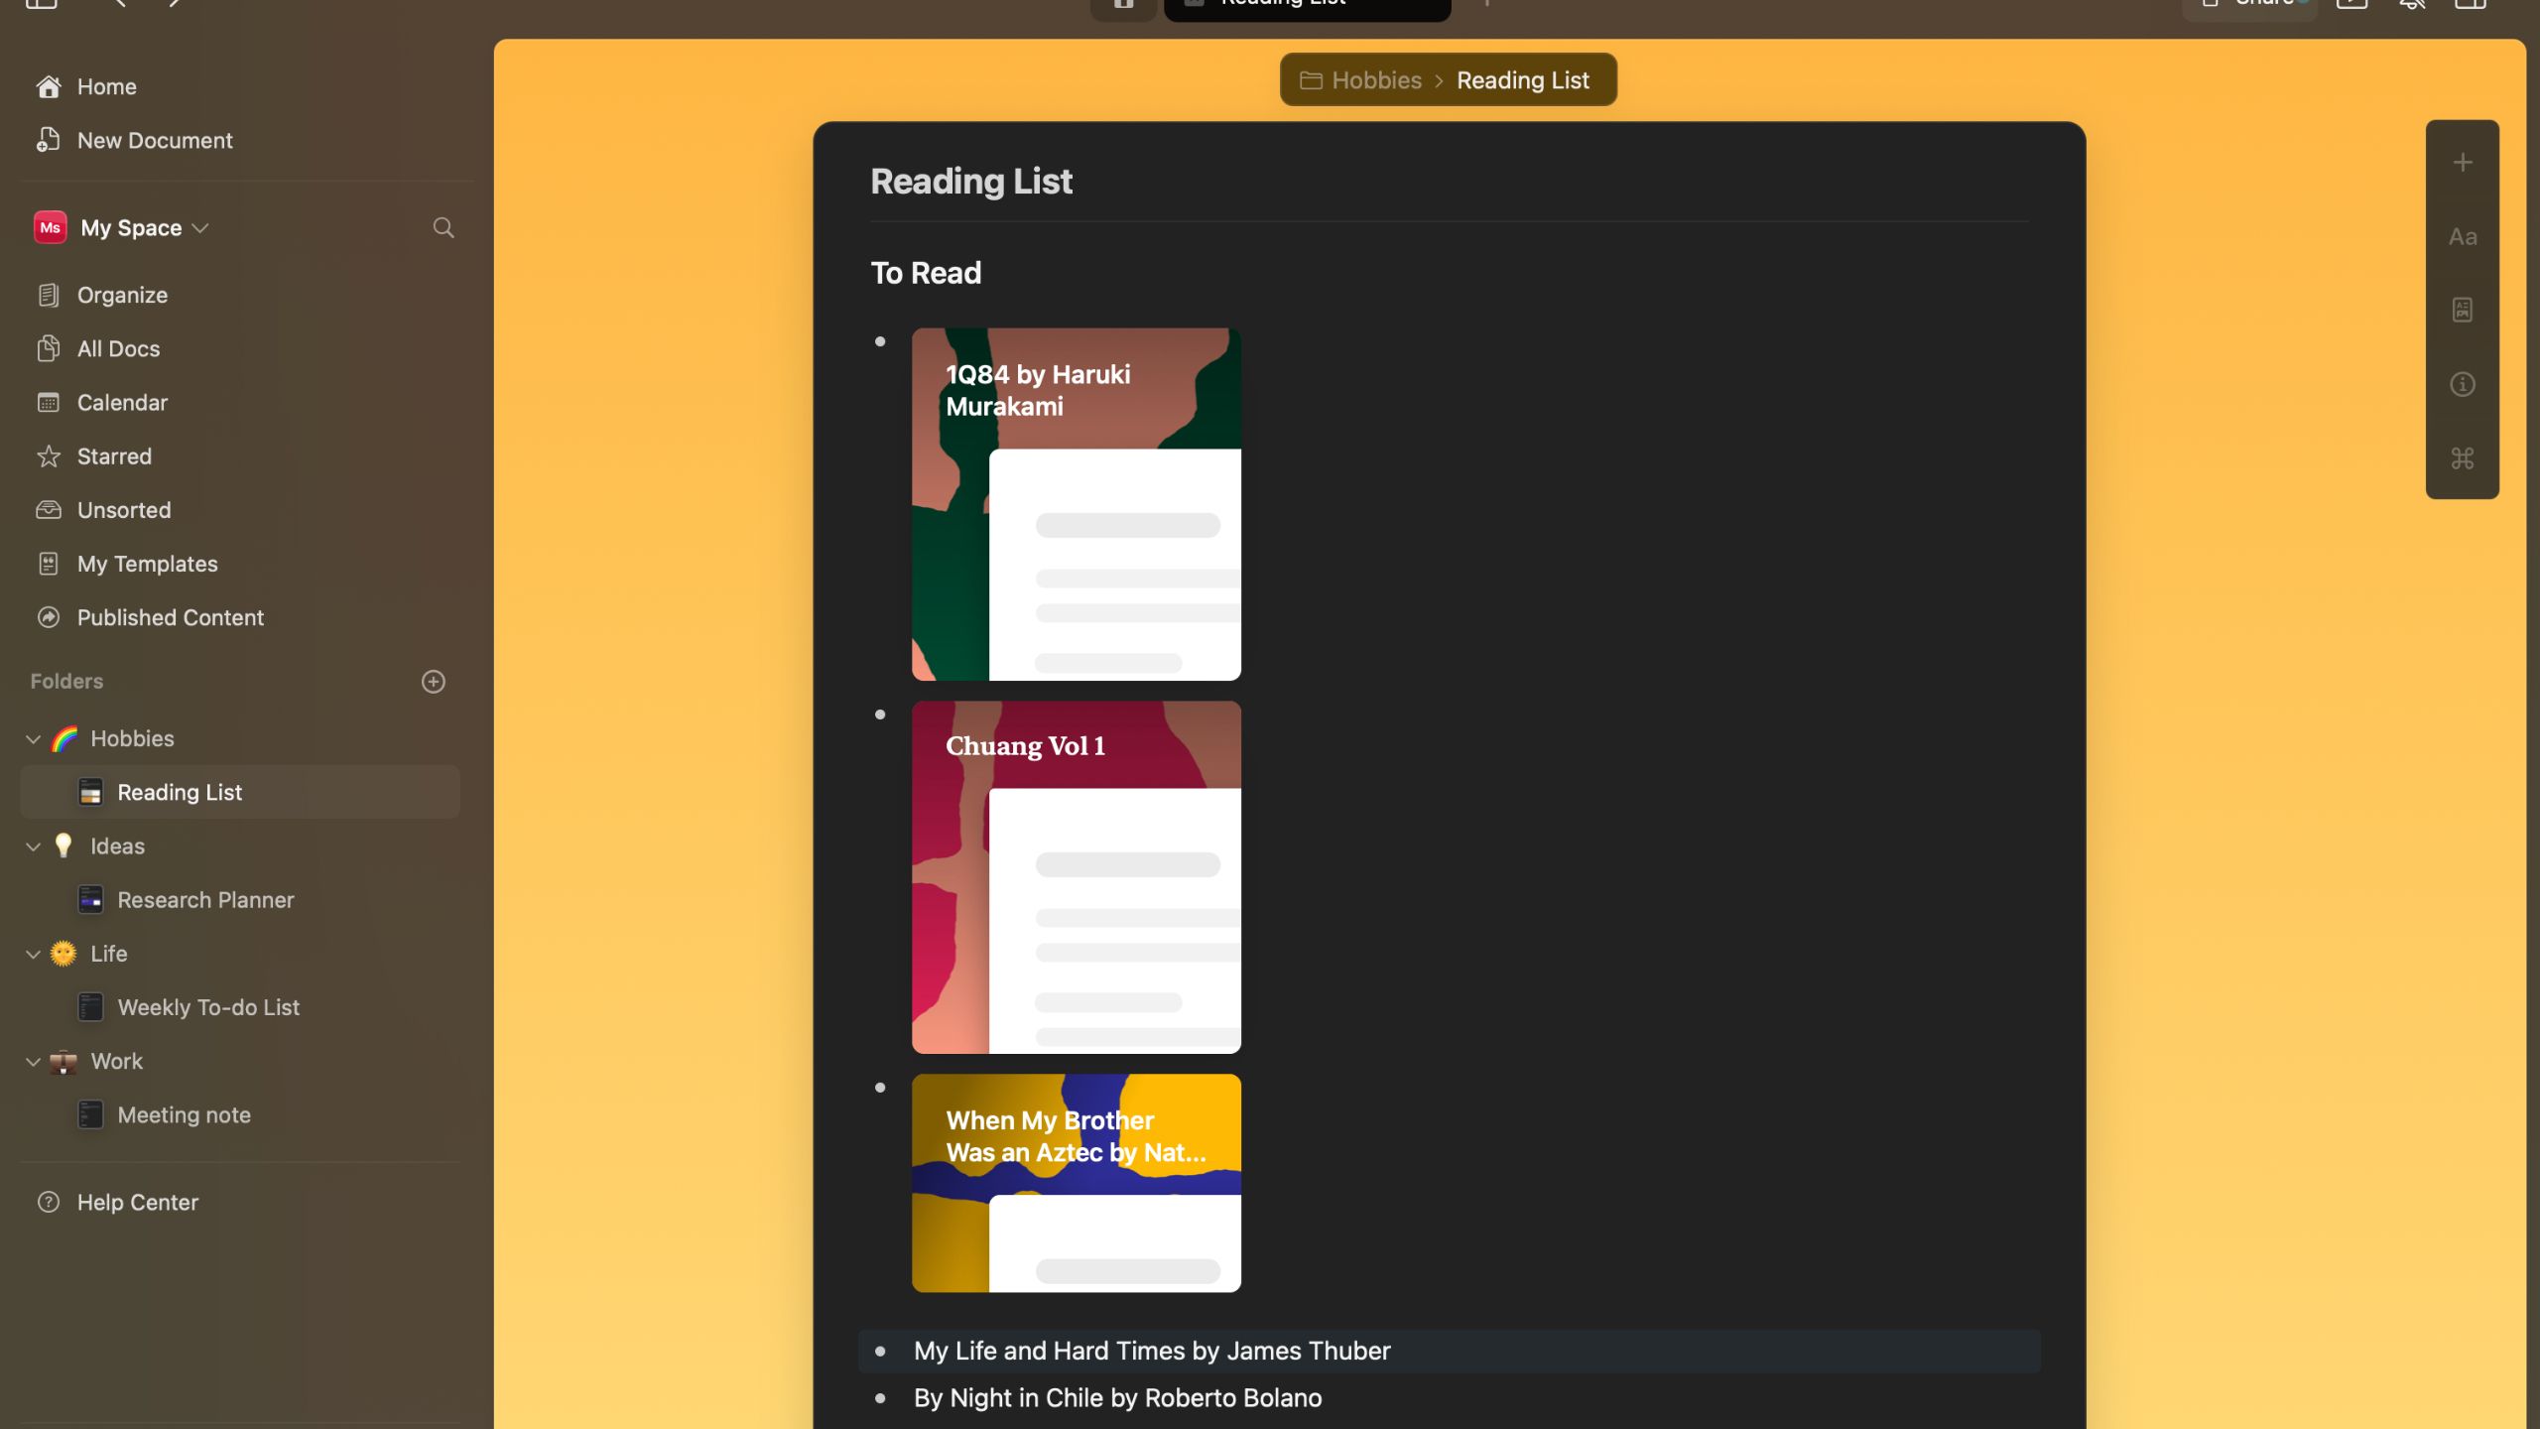Open the Reading List tab at the top
The width and height of the screenshot is (2540, 1429).
pos(1306,5)
